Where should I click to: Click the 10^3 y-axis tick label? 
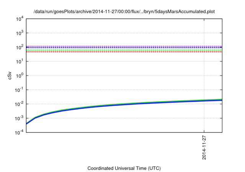pos(20,33)
